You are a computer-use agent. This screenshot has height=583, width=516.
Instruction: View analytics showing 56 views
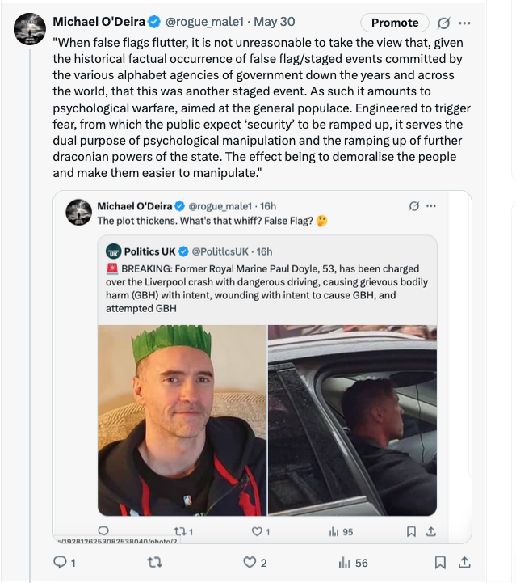point(344,562)
